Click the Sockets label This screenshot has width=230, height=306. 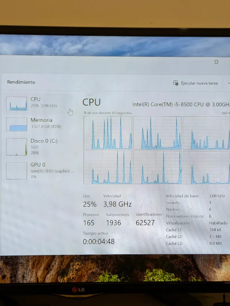(x=173, y=203)
